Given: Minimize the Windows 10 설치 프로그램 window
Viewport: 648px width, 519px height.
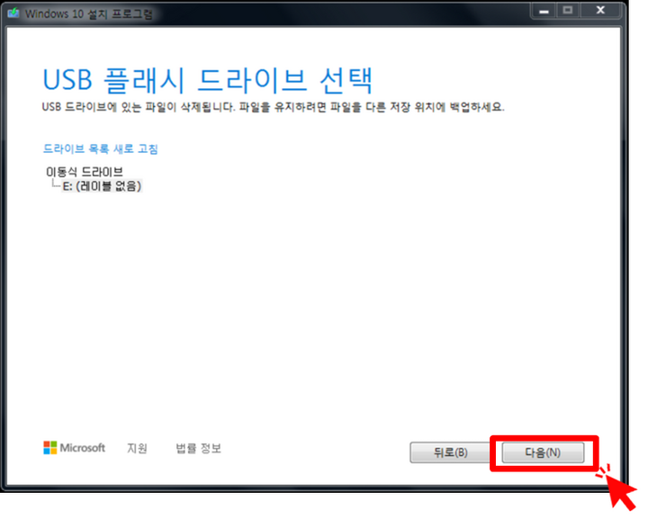Looking at the screenshot, I should (544, 11).
